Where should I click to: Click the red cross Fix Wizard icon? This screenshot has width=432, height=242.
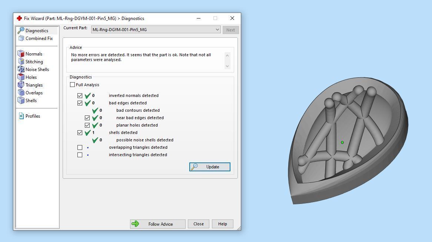pos(19,18)
